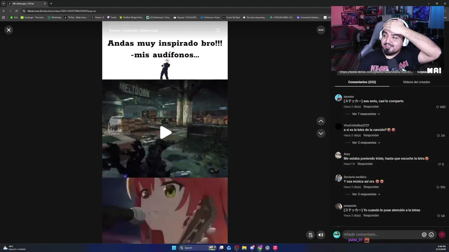Click the 'Añadir comentario...' input field
Image resolution: width=449 pixels, height=252 pixels.
point(381,234)
